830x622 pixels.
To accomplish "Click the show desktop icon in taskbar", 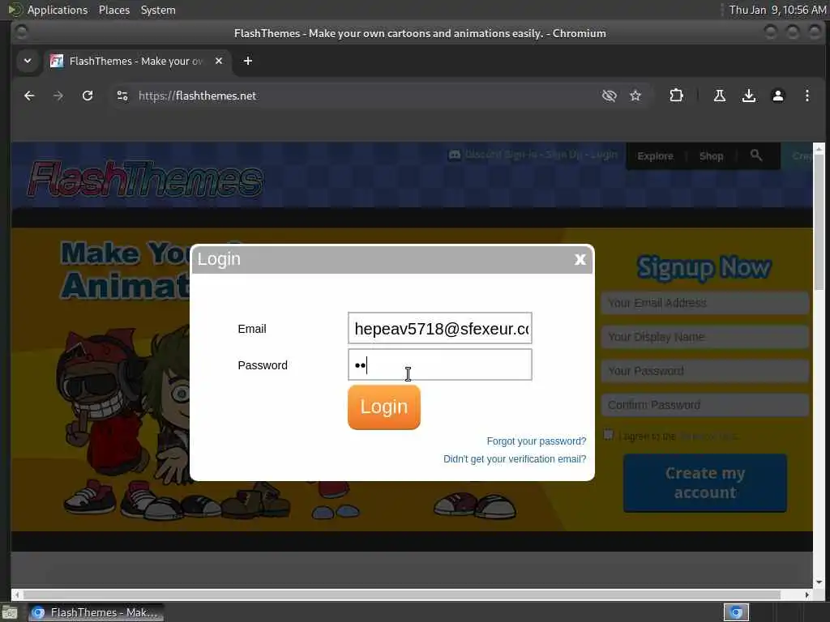I will click(10, 612).
